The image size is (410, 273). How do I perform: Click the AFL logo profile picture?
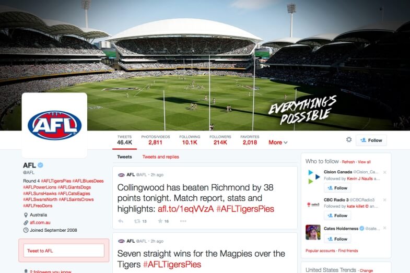pos(54,125)
